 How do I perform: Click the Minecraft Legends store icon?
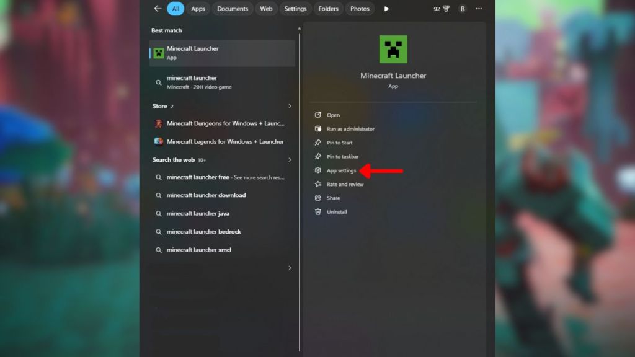tap(159, 142)
